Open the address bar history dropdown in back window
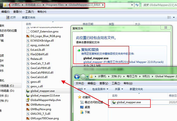 click(x=132, y=5)
